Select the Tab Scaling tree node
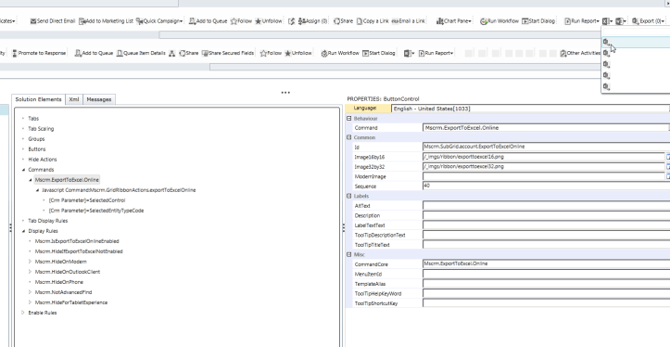Screen dimensions: 670x347 (x=41, y=129)
